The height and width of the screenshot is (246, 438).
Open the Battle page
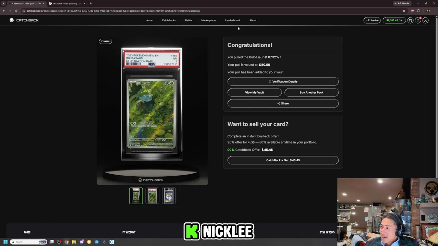189,20
